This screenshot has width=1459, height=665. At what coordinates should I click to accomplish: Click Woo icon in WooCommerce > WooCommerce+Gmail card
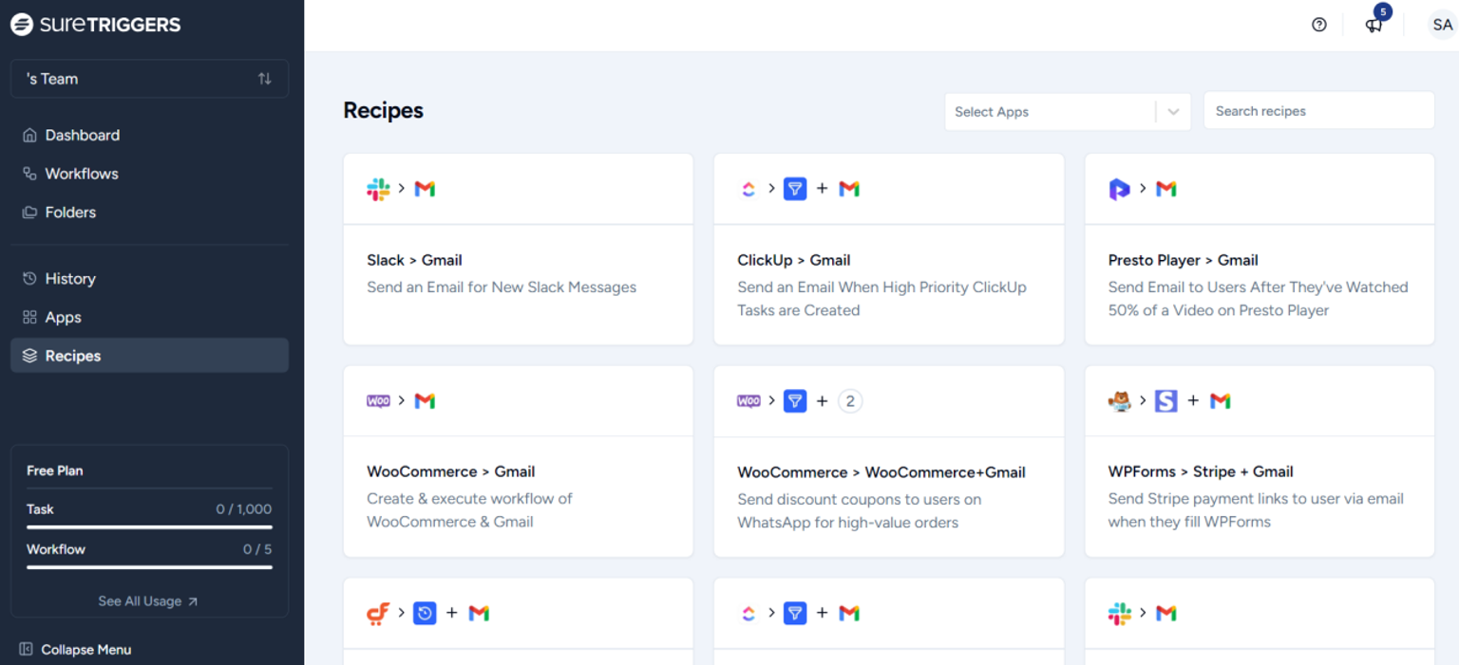click(748, 401)
